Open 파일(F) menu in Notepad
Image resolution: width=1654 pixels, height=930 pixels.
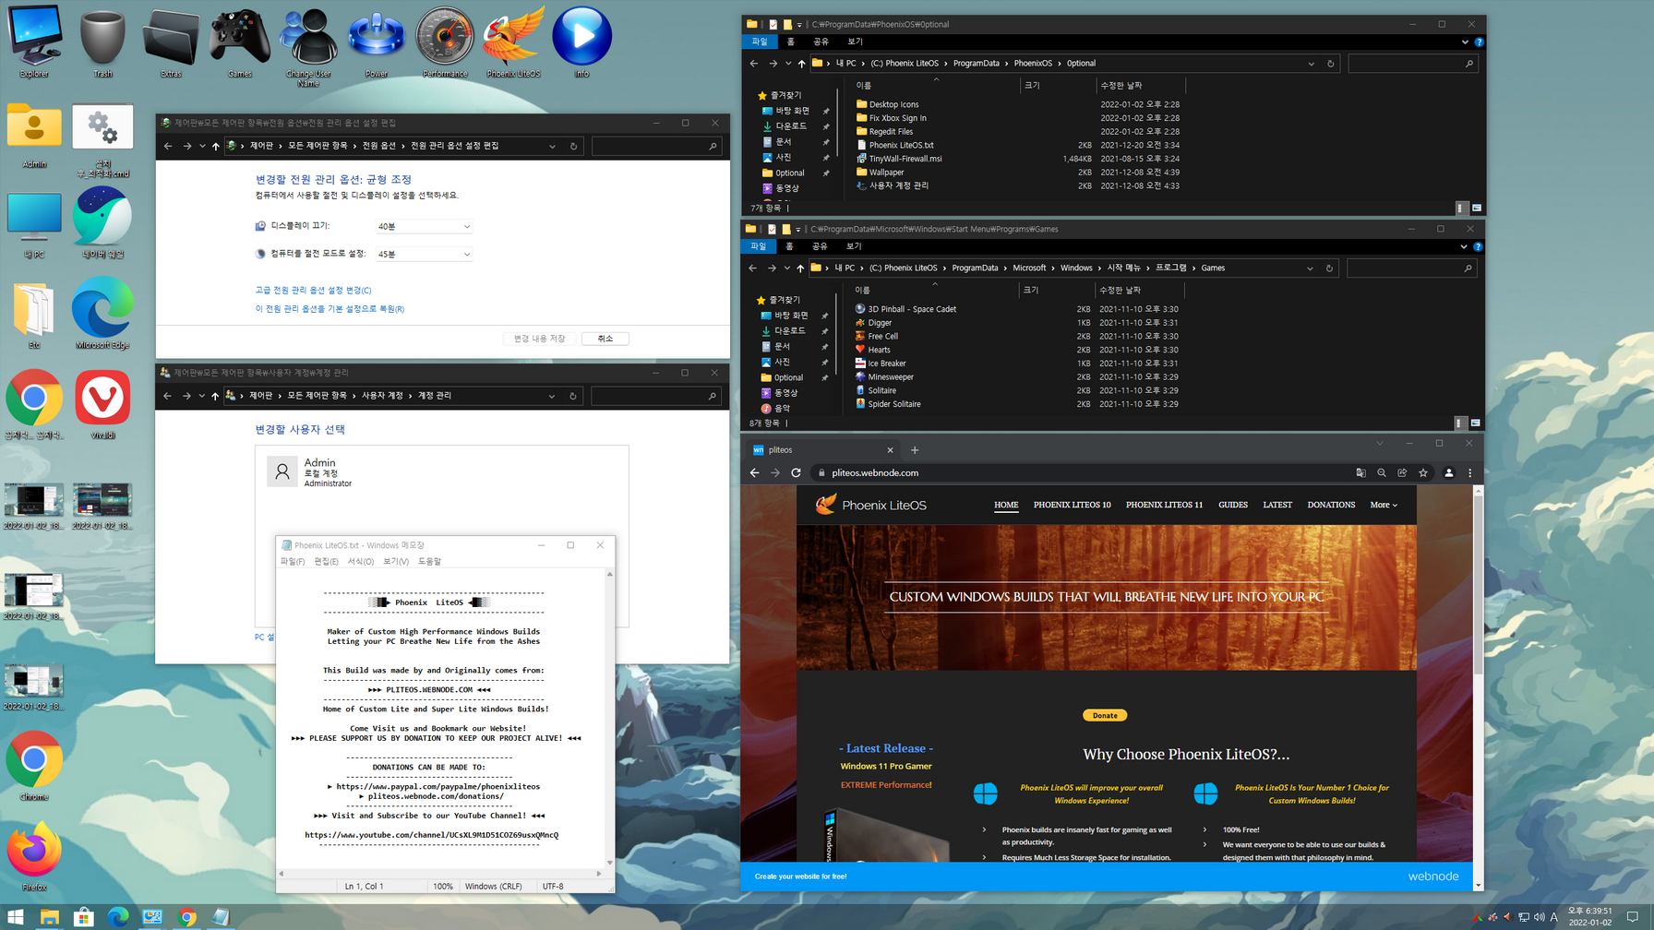click(x=292, y=561)
